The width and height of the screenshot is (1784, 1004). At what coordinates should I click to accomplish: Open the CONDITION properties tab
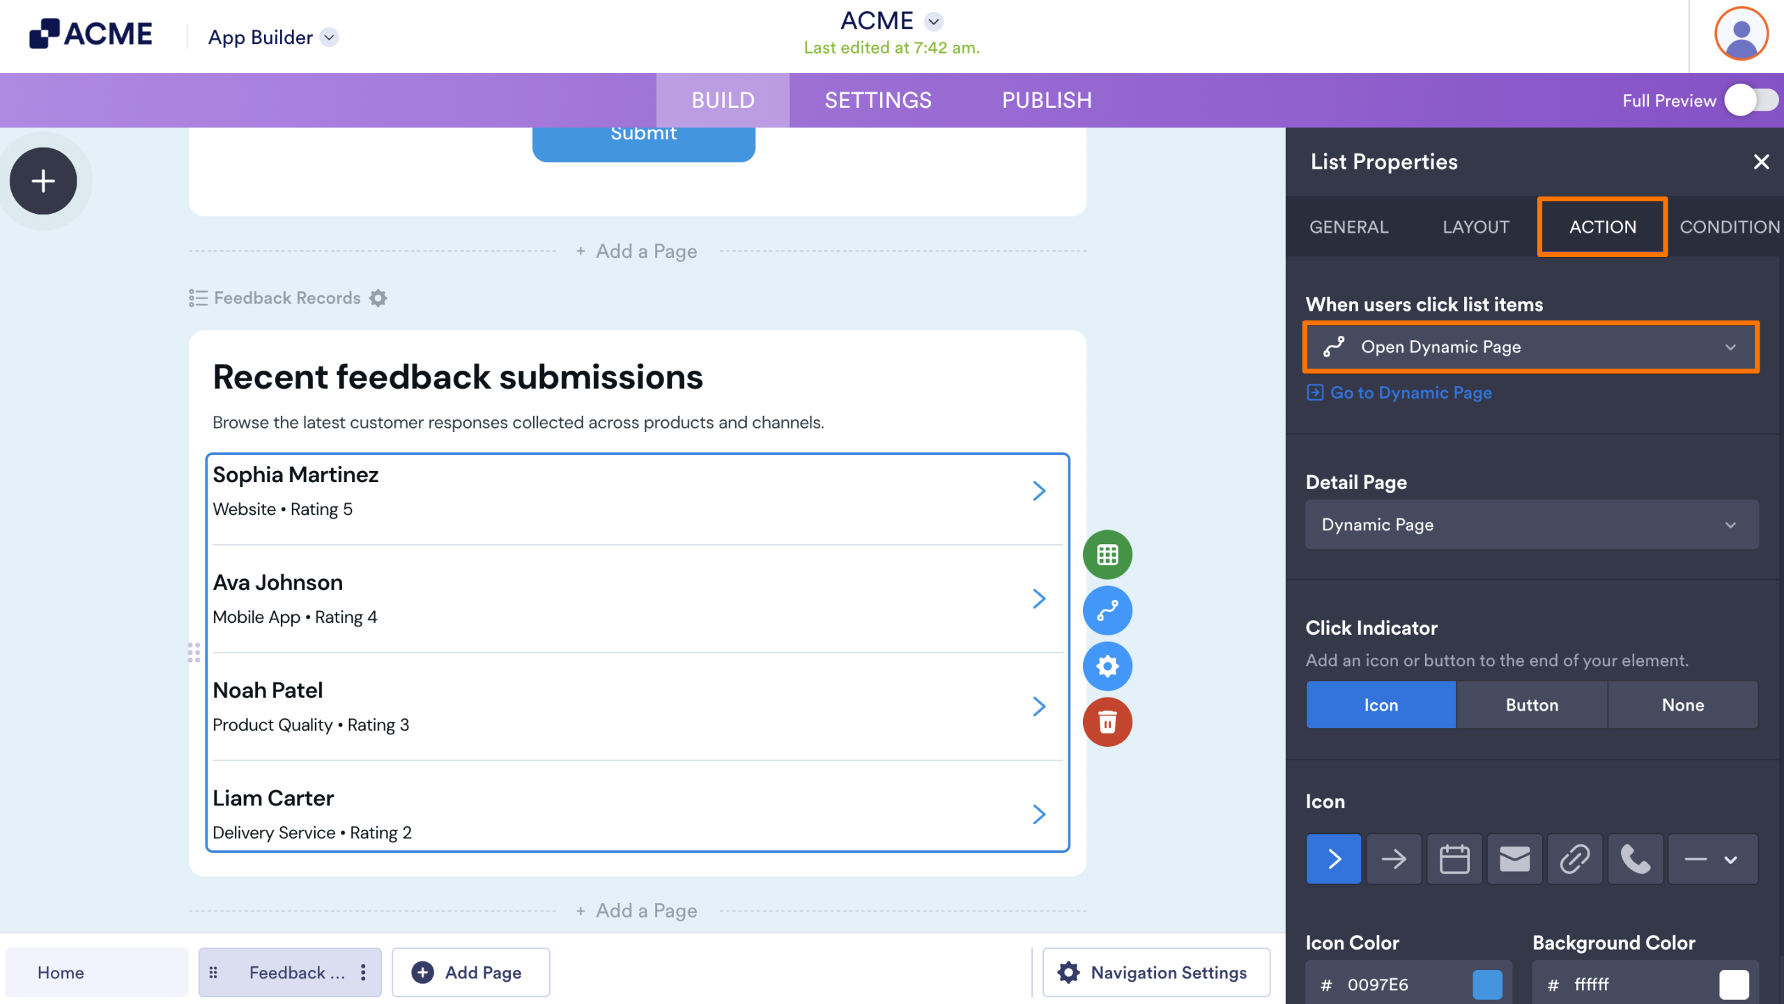(x=1730, y=227)
